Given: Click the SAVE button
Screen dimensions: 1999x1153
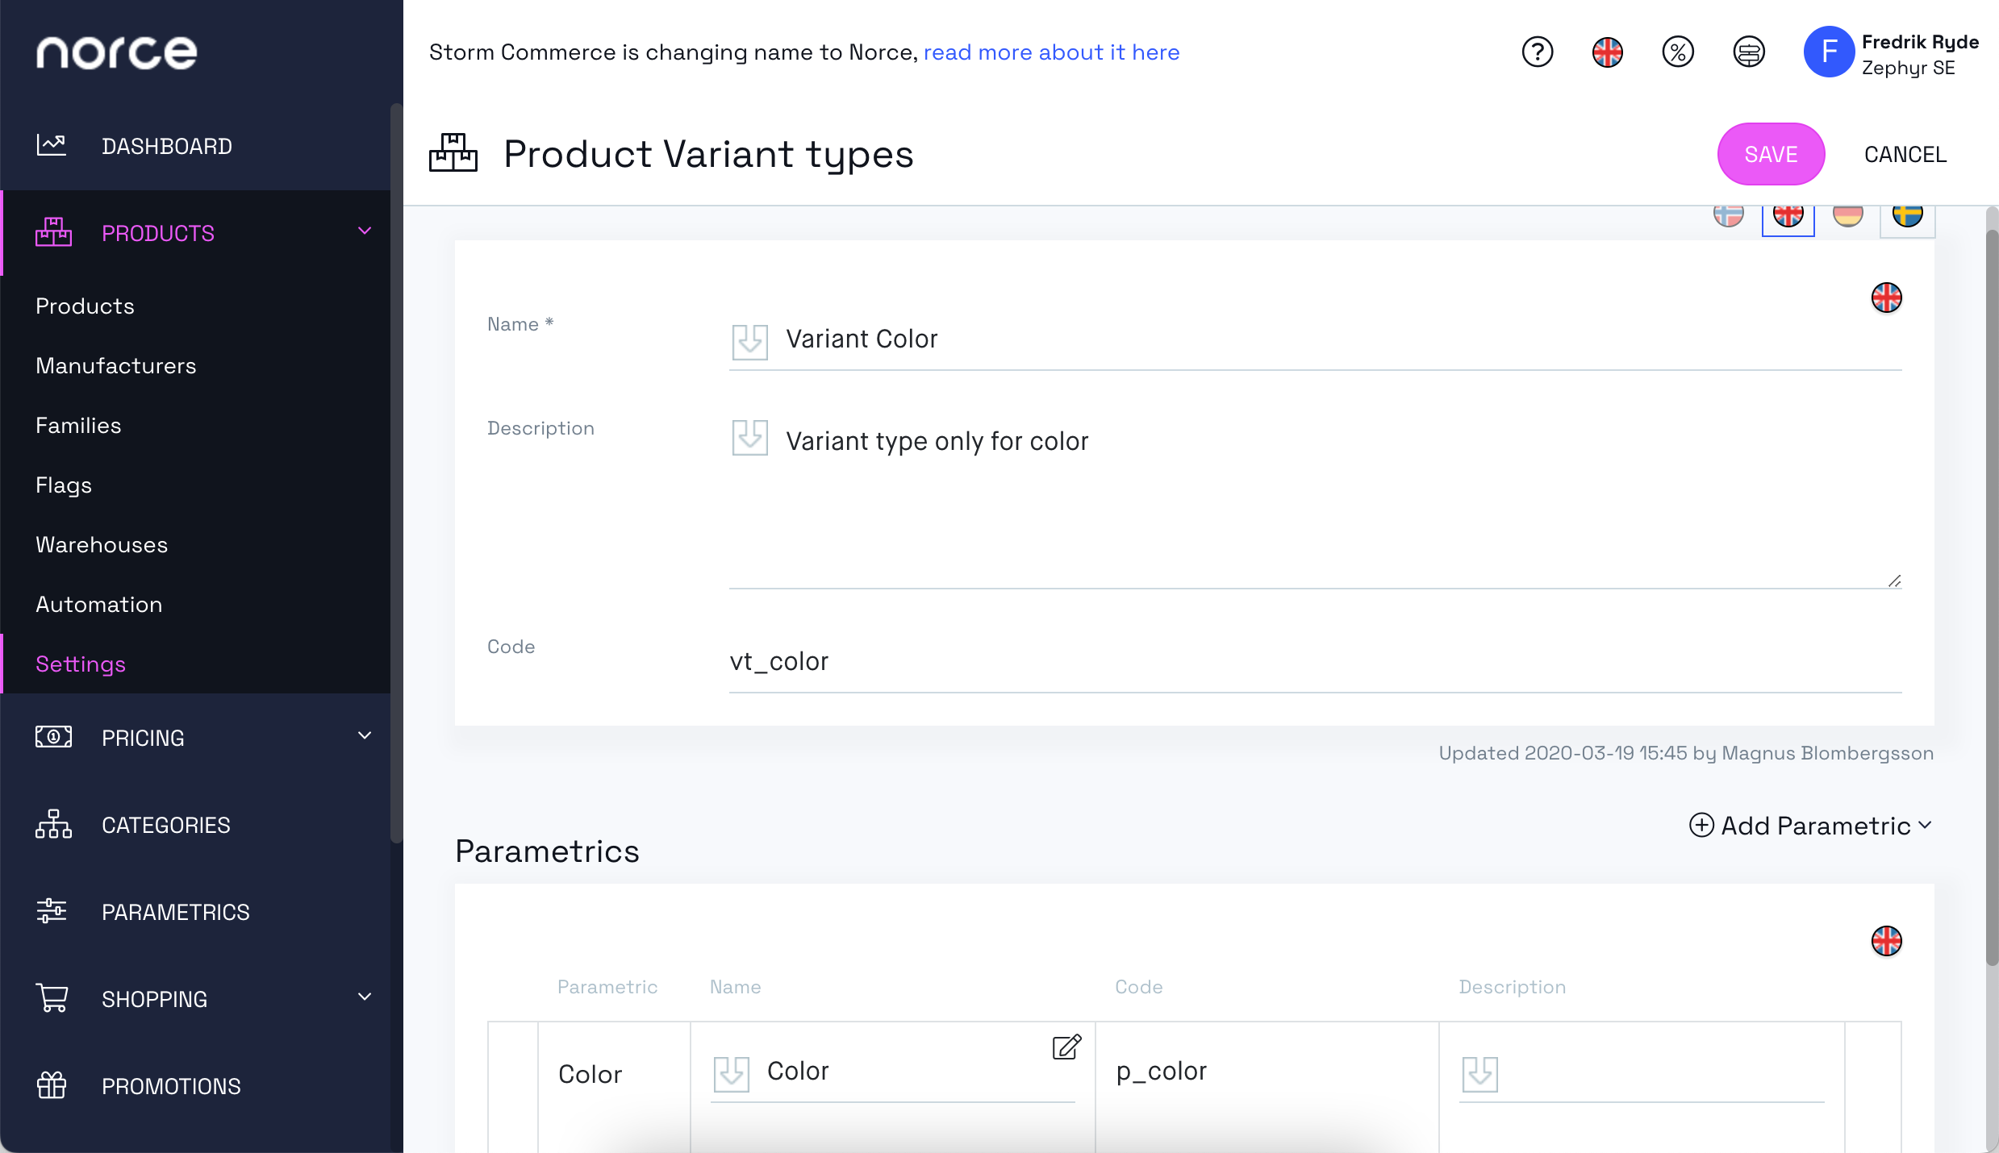Looking at the screenshot, I should tap(1771, 154).
